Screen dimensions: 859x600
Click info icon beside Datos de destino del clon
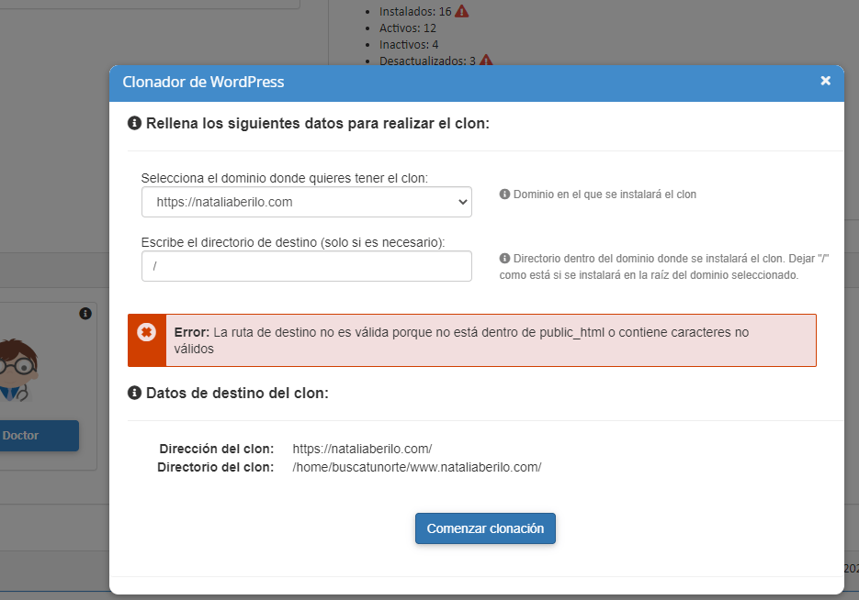(134, 393)
